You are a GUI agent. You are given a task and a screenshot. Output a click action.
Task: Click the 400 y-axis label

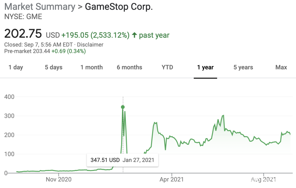[x=10, y=97]
